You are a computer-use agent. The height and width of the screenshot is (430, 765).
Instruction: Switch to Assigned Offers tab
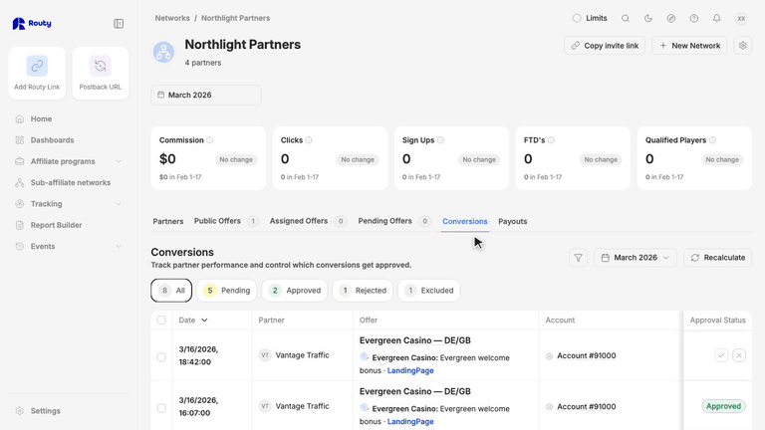click(308, 221)
